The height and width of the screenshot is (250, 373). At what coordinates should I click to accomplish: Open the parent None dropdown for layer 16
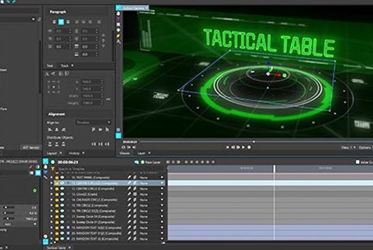tap(151, 211)
